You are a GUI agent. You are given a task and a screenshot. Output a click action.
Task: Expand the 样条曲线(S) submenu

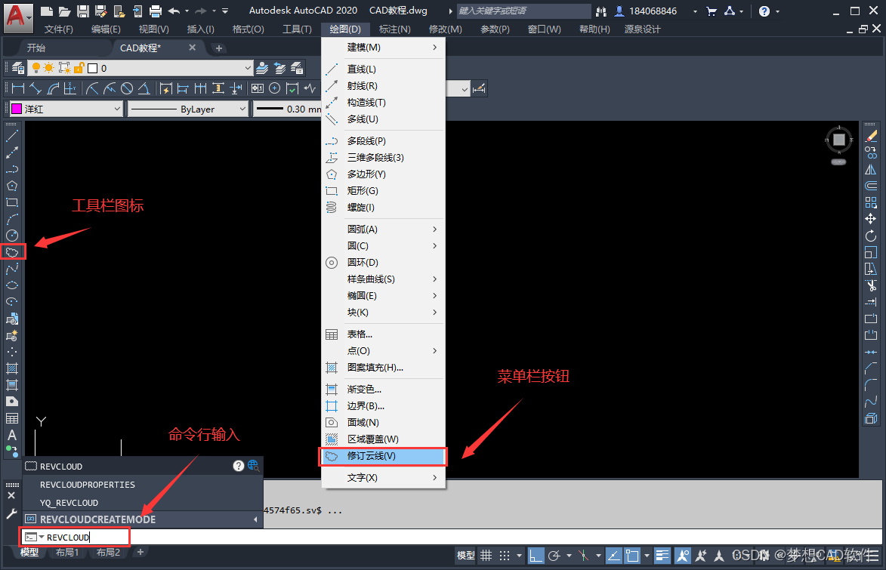(384, 279)
